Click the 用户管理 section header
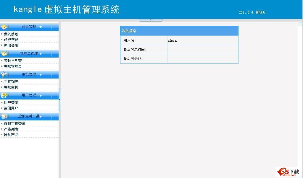This screenshot has height=178, width=303. (29, 95)
